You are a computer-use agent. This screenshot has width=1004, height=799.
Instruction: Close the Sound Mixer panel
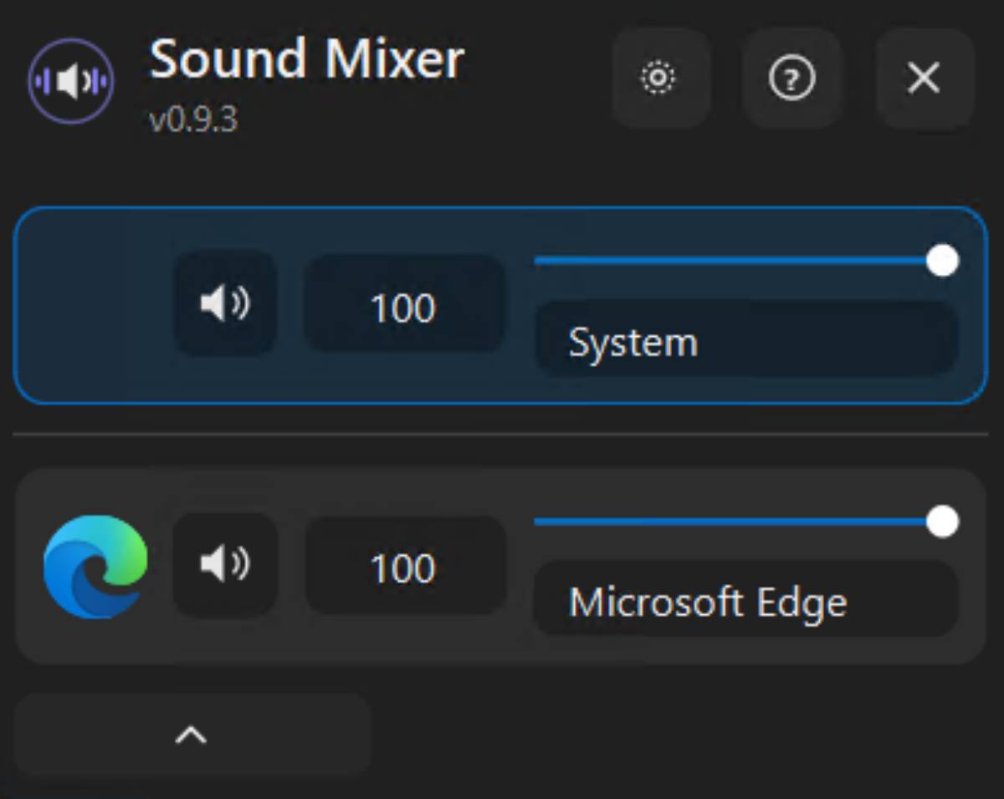pyautogui.click(x=924, y=79)
